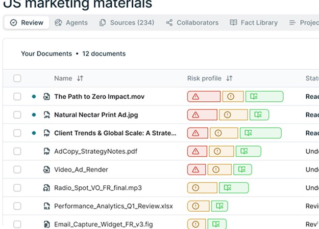Click the XLS file icon for Performance_Analytics_Q1_Review
The height and width of the screenshot is (229, 319).
point(46,207)
